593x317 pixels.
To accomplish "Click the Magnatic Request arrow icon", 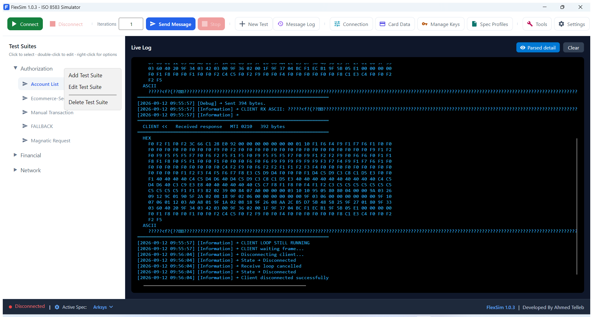I will point(25,140).
